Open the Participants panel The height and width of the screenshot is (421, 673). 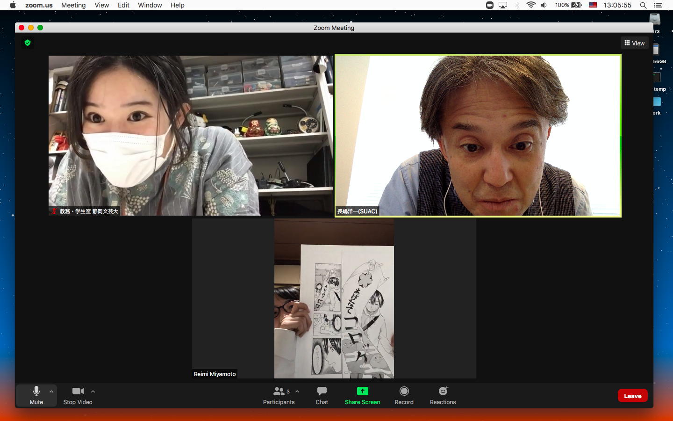(x=279, y=395)
